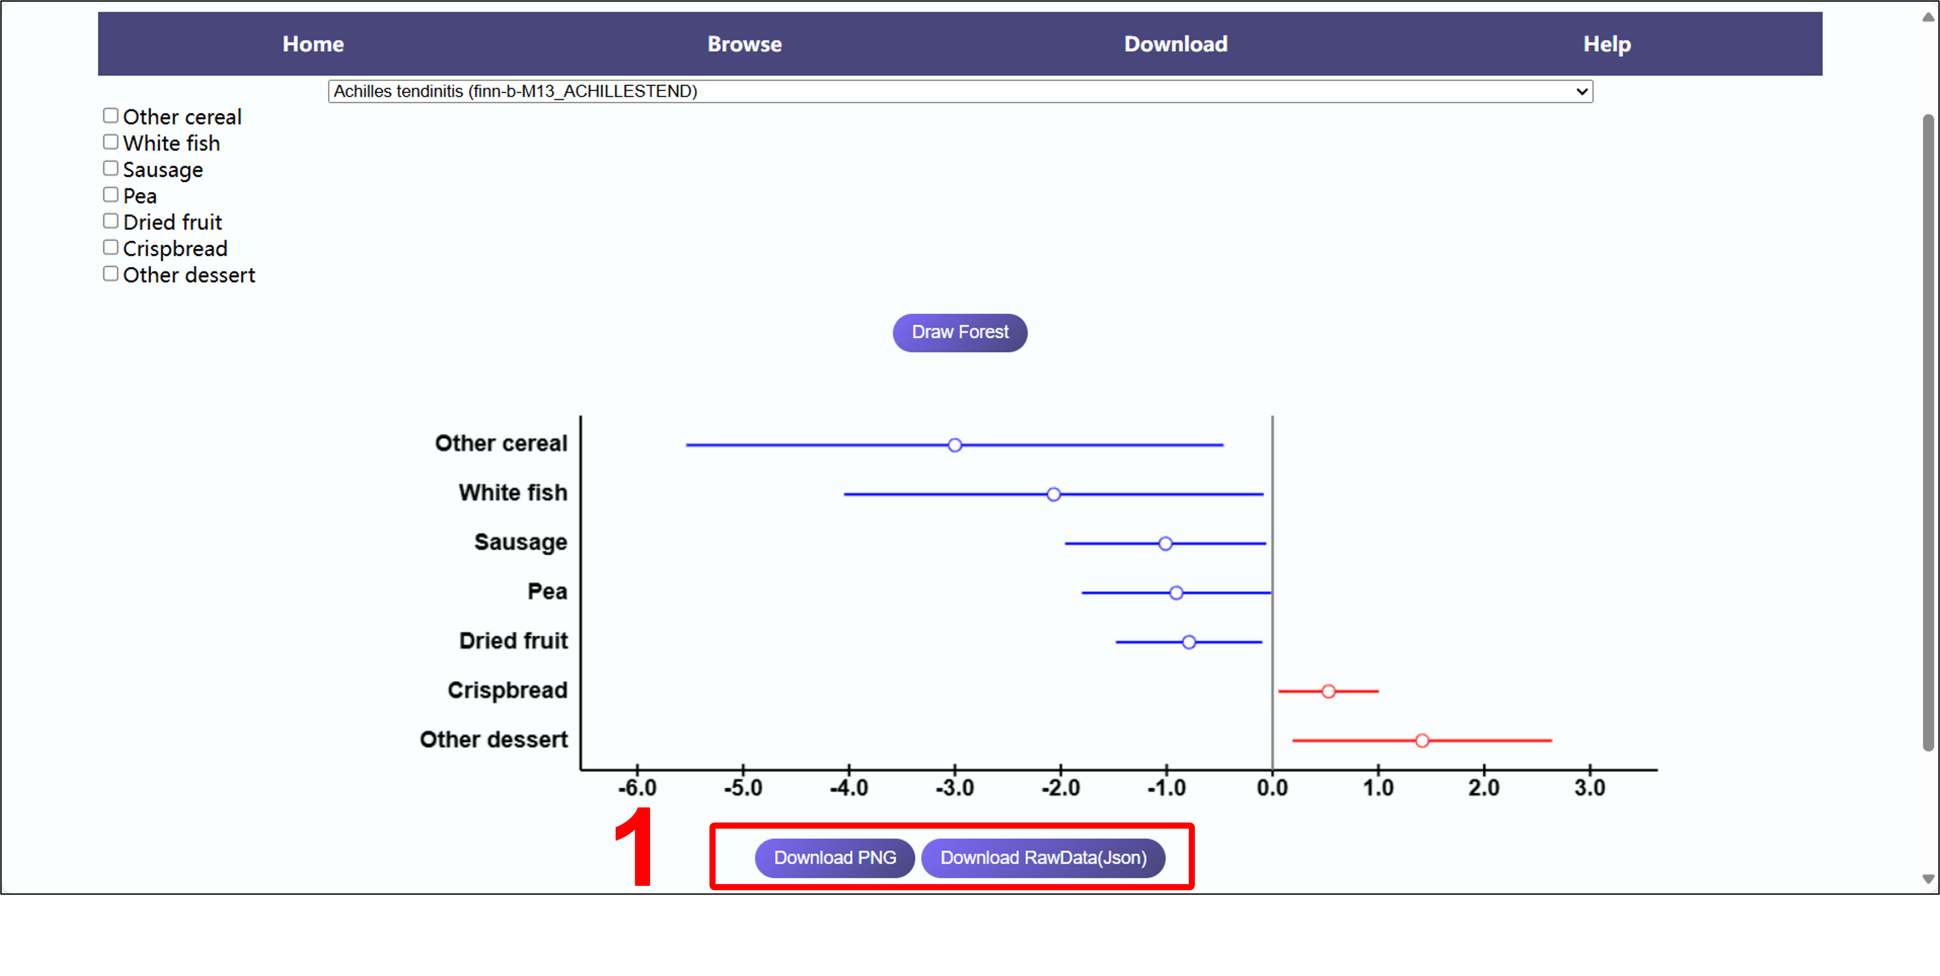This screenshot has height=976, width=1940.
Task: Toggle the Dried fruit checkbox
Action: click(111, 221)
